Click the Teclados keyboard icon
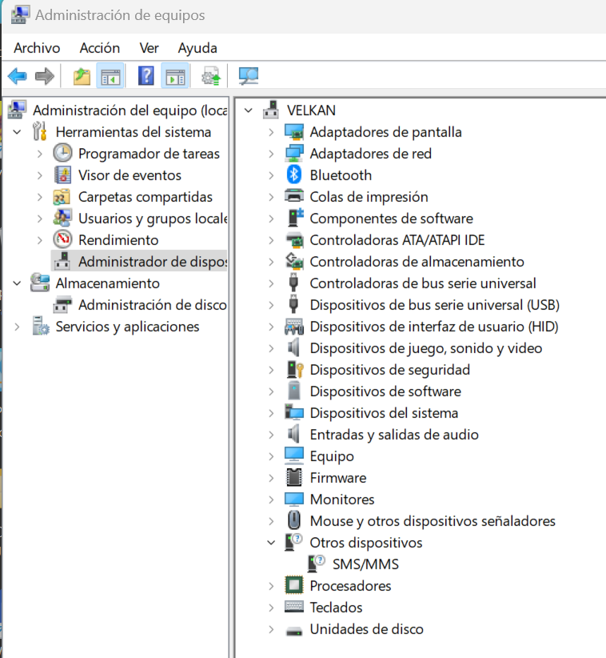 tap(293, 607)
